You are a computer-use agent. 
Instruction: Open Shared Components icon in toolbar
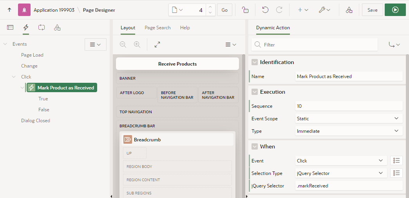click(349, 10)
